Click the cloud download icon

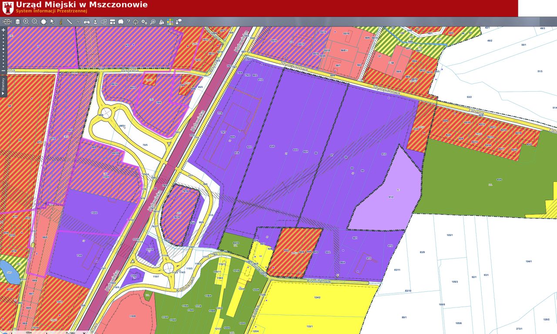[136, 21]
